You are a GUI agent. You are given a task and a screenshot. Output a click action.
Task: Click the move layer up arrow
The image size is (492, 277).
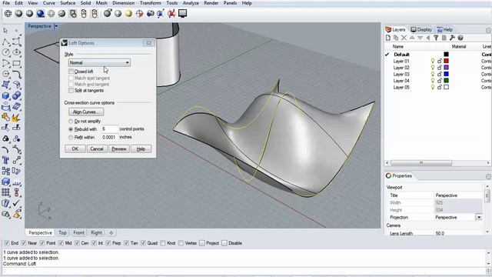click(412, 38)
